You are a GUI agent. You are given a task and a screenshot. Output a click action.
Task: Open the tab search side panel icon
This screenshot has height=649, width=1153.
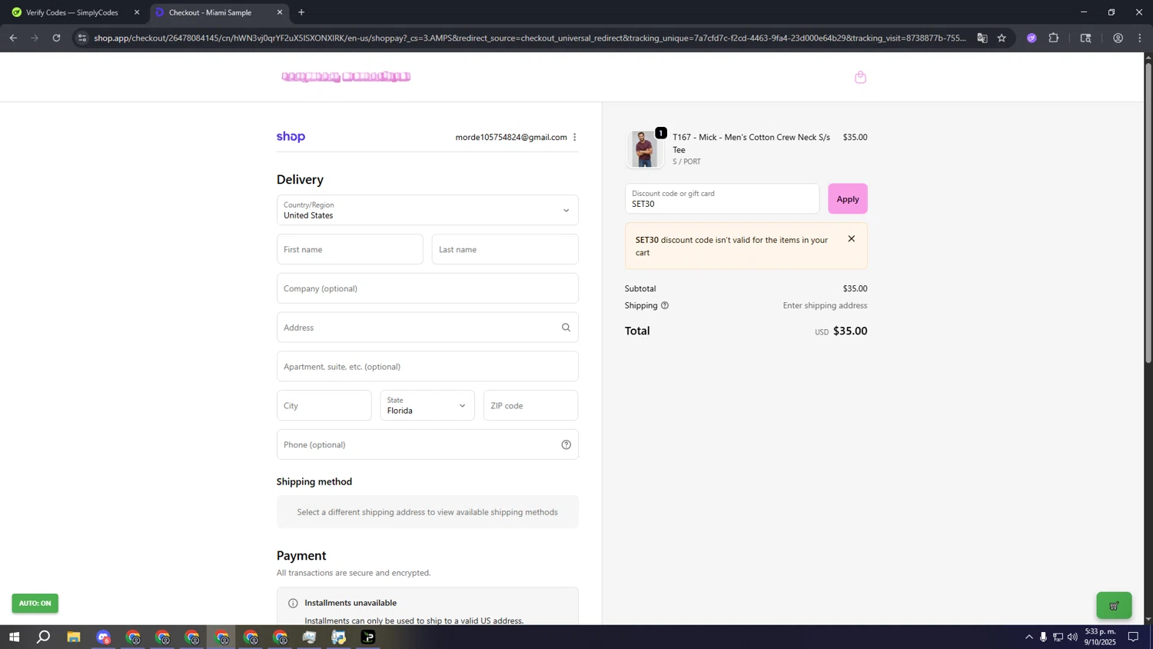[x=1085, y=38]
